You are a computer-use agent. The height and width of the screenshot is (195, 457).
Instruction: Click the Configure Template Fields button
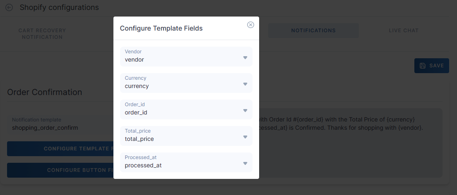tap(60, 149)
